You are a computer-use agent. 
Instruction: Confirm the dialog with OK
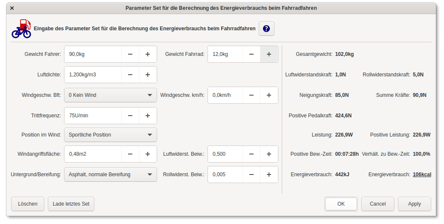(341, 204)
